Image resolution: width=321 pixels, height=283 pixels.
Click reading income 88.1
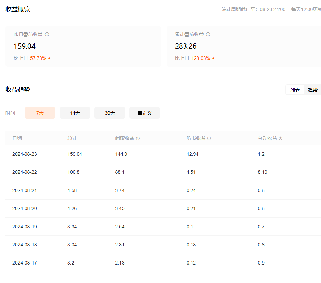120,172
